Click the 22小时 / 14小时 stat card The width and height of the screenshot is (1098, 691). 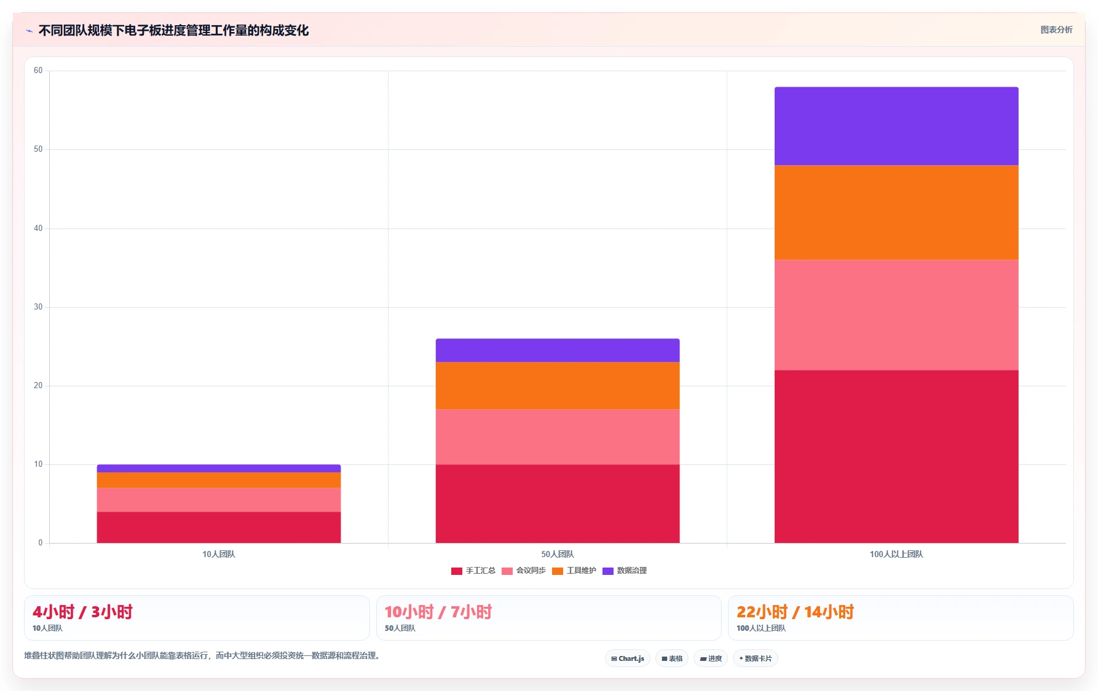(901, 618)
